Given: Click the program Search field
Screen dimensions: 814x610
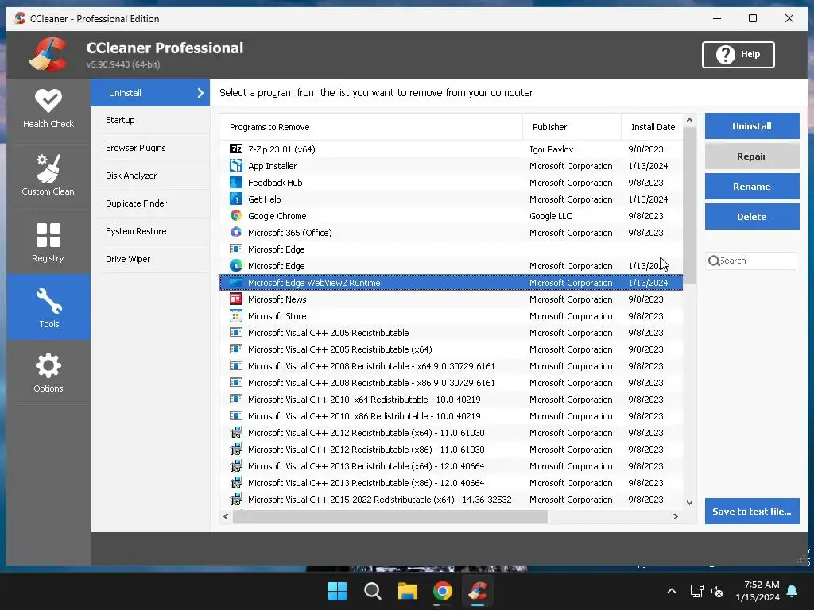Looking at the screenshot, I should [751, 261].
